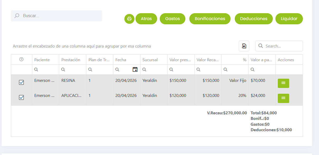Open the Fecha filter calendar picker
The image size is (319, 155).
tap(135, 69)
